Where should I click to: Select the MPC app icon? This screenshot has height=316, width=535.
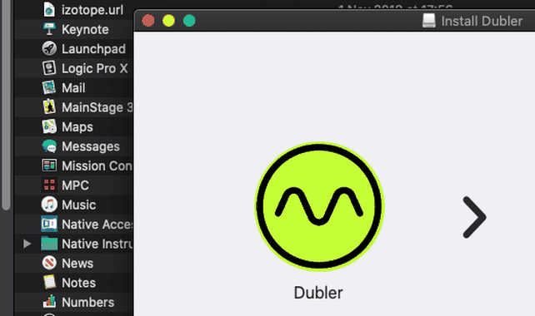(x=49, y=185)
